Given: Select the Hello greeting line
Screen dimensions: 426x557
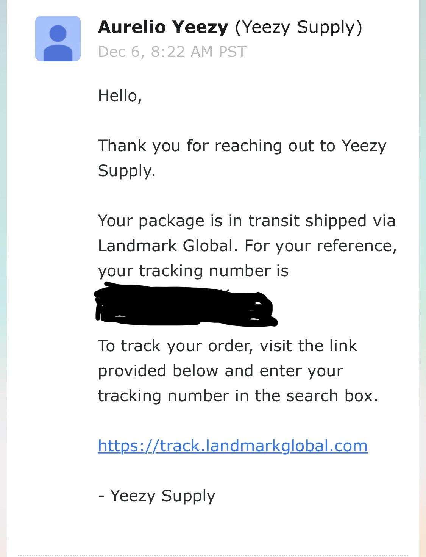Looking at the screenshot, I should pos(121,95).
